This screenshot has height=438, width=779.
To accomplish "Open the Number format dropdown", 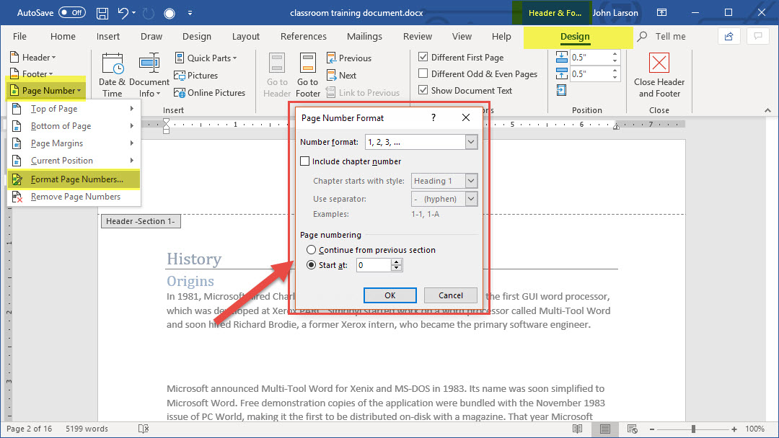I will pyautogui.click(x=471, y=143).
